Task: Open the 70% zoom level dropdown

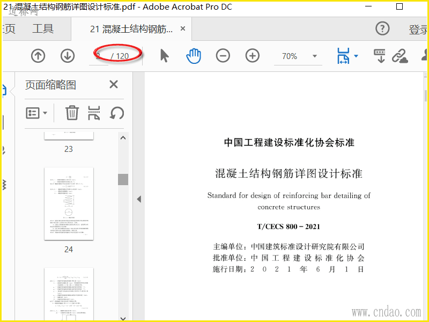Action: pyautogui.click(x=315, y=56)
